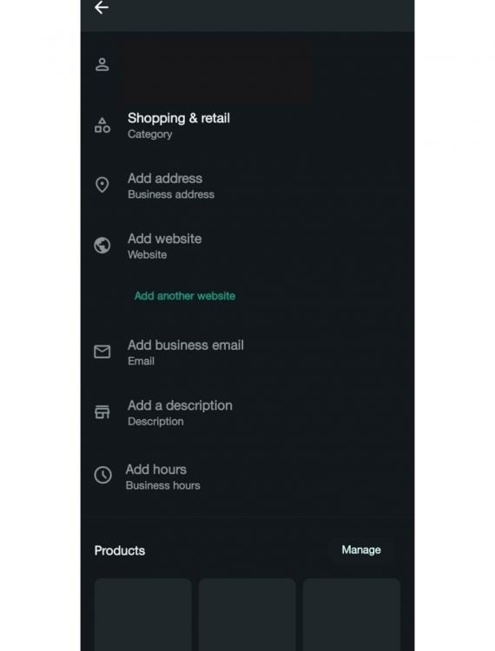
Task: Select Add address entry
Action: point(247,186)
